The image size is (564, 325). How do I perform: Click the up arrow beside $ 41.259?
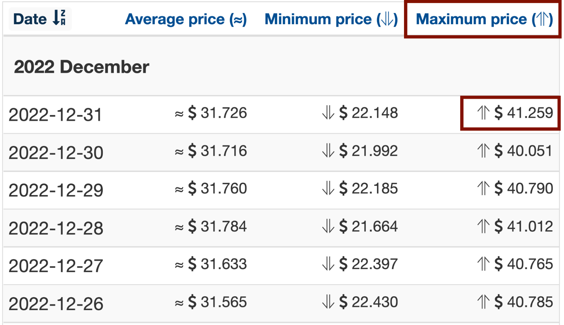coord(483,112)
